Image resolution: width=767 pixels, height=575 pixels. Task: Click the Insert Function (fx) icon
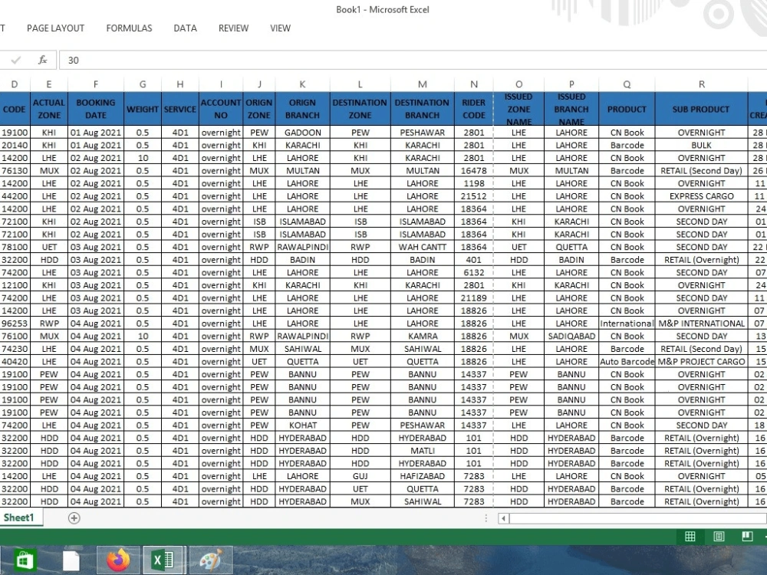click(x=42, y=60)
